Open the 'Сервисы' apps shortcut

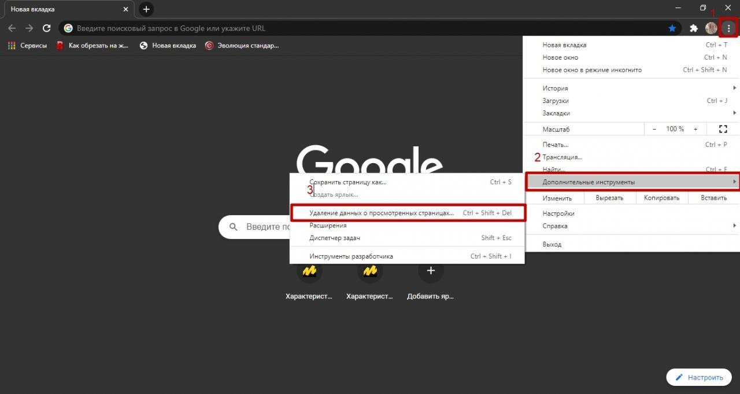27,45
